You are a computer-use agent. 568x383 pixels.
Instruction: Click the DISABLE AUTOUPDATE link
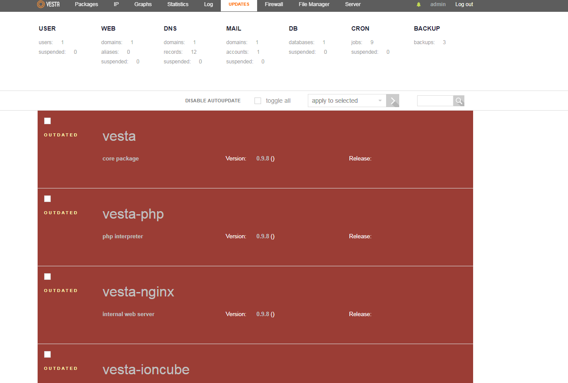tap(213, 101)
